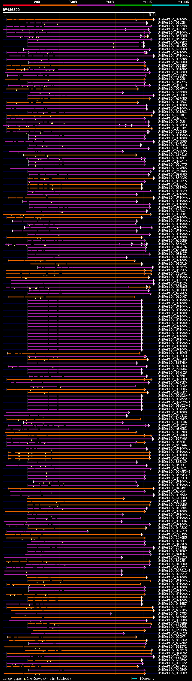
Task: Select hit label UniRef100_B6KMZ9
Action: (172, 191)
